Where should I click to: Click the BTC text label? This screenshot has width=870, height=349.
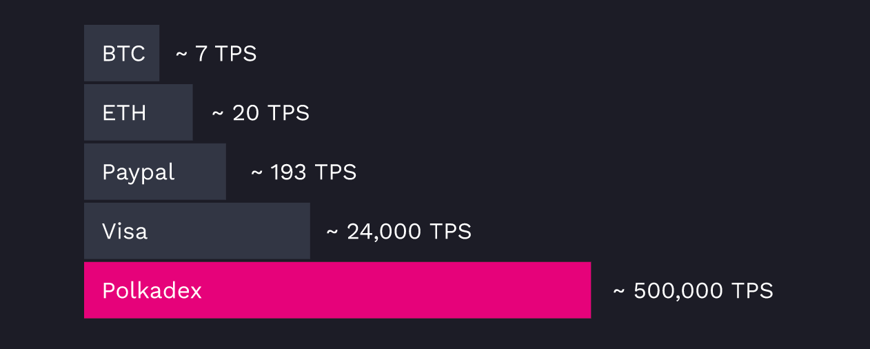click(123, 54)
